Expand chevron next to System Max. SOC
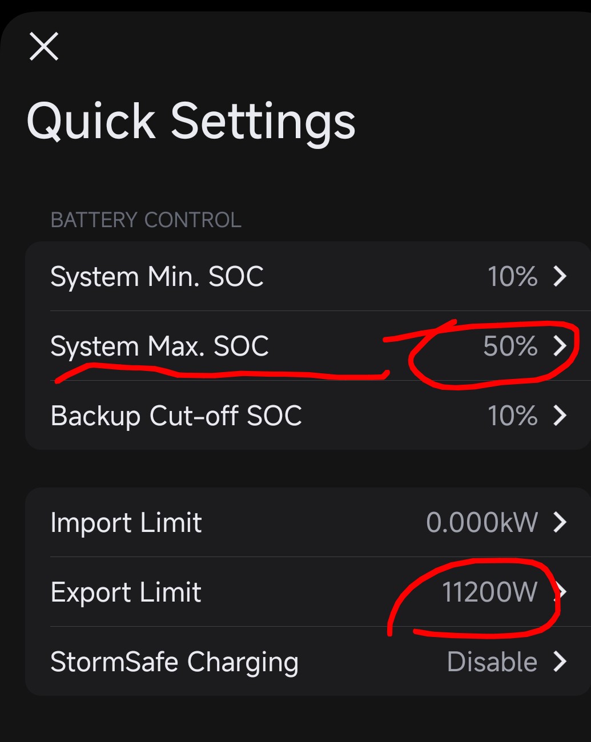Screen dimensions: 591x742 (x=560, y=346)
